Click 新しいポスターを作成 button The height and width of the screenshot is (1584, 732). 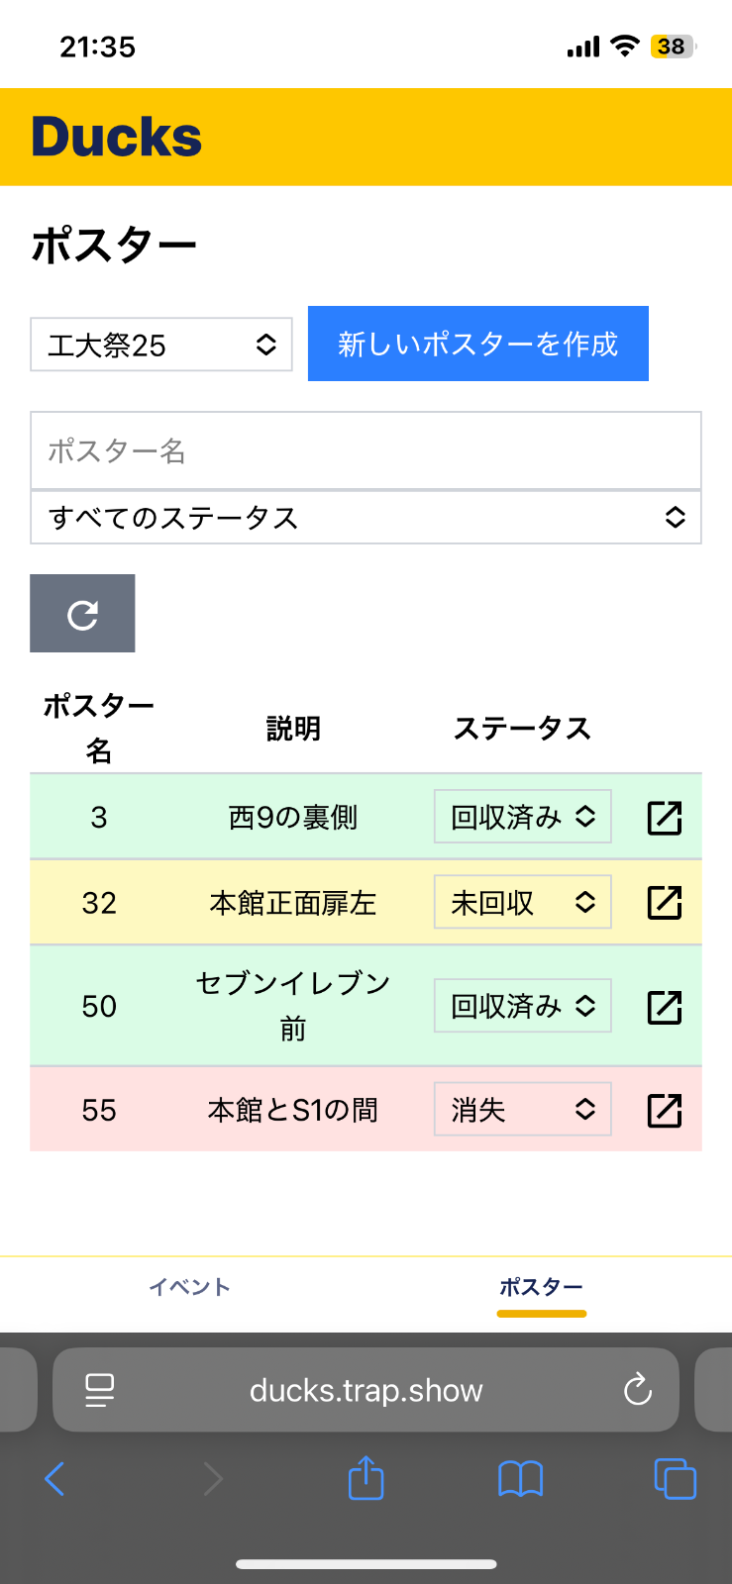point(477,344)
